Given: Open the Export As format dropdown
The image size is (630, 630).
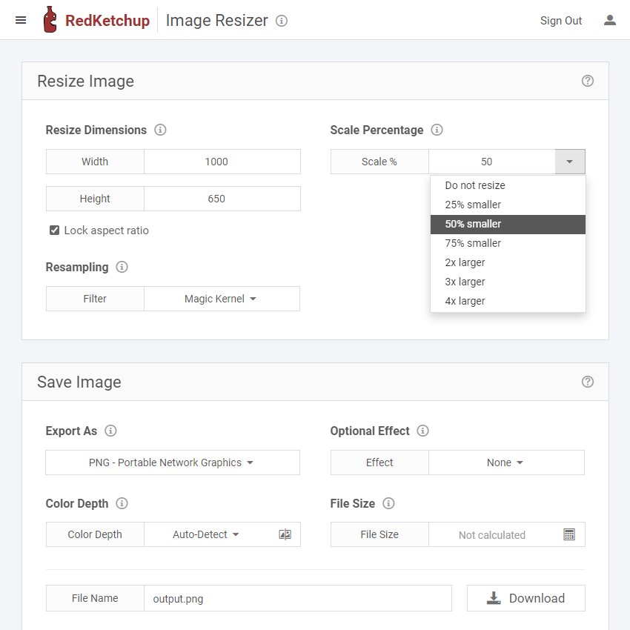Looking at the screenshot, I should pyautogui.click(x=172, y=462).
